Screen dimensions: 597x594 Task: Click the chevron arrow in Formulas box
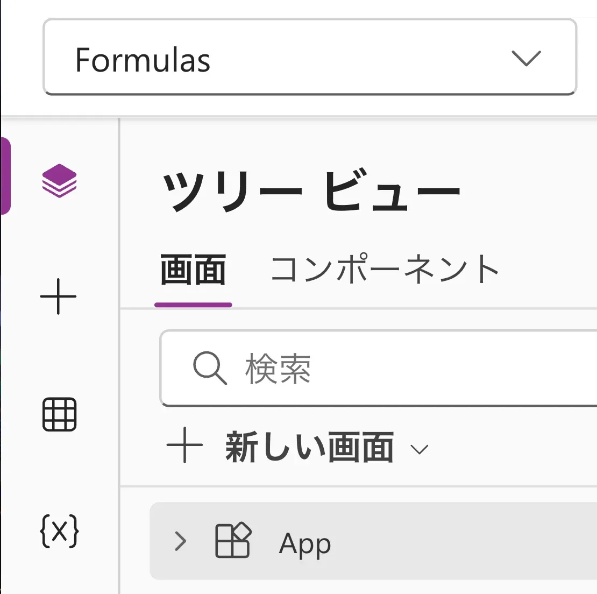(x=526, y=58)
